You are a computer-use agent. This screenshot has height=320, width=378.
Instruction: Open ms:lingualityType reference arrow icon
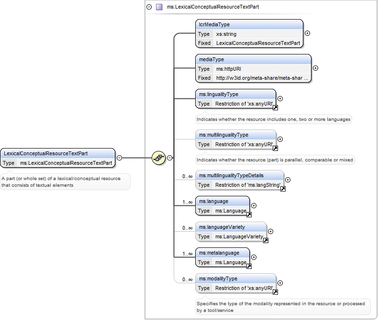coord(275,108)
